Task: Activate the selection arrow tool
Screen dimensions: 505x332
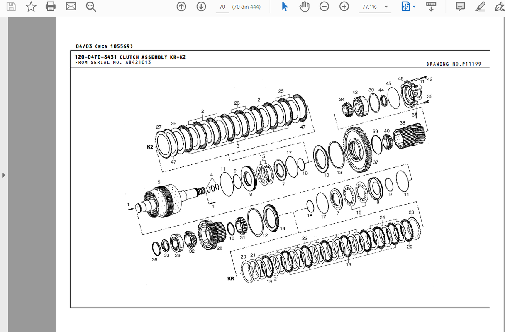Action: [285, 7]
